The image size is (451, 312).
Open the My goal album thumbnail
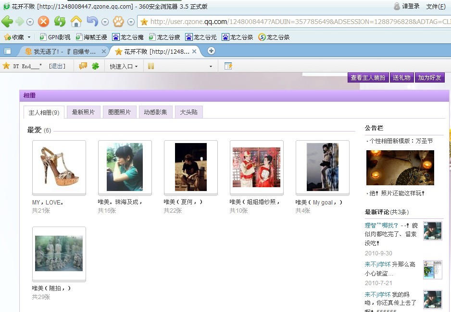(x=323, y=167)
